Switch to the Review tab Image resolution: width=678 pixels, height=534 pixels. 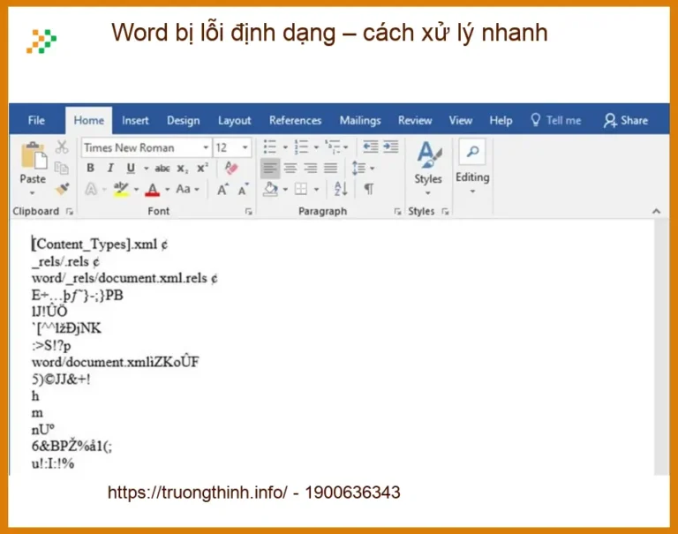point(415,120)
